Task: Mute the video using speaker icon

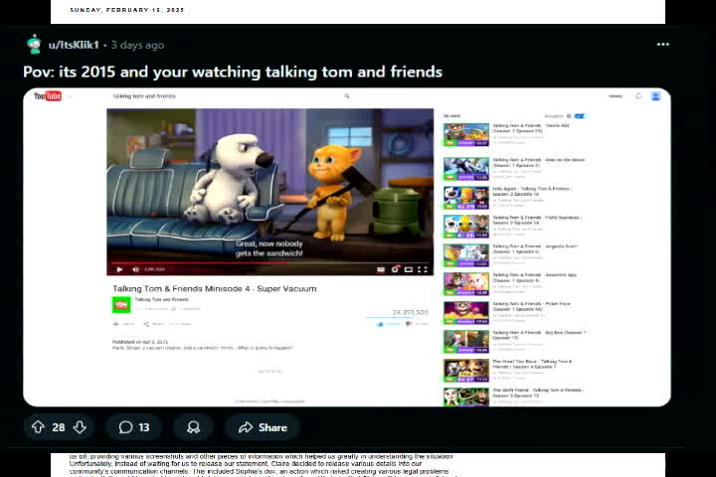Action: pyautogui.click(x=135, y=269)
